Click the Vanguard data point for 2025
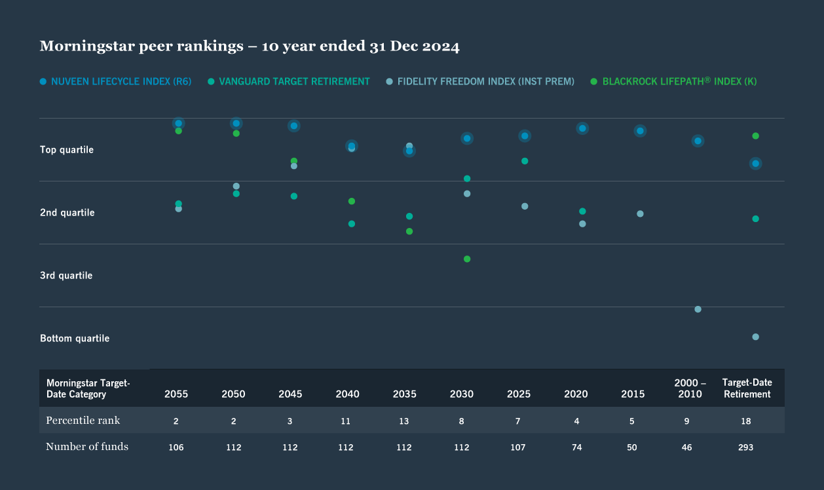 (525, 161)
